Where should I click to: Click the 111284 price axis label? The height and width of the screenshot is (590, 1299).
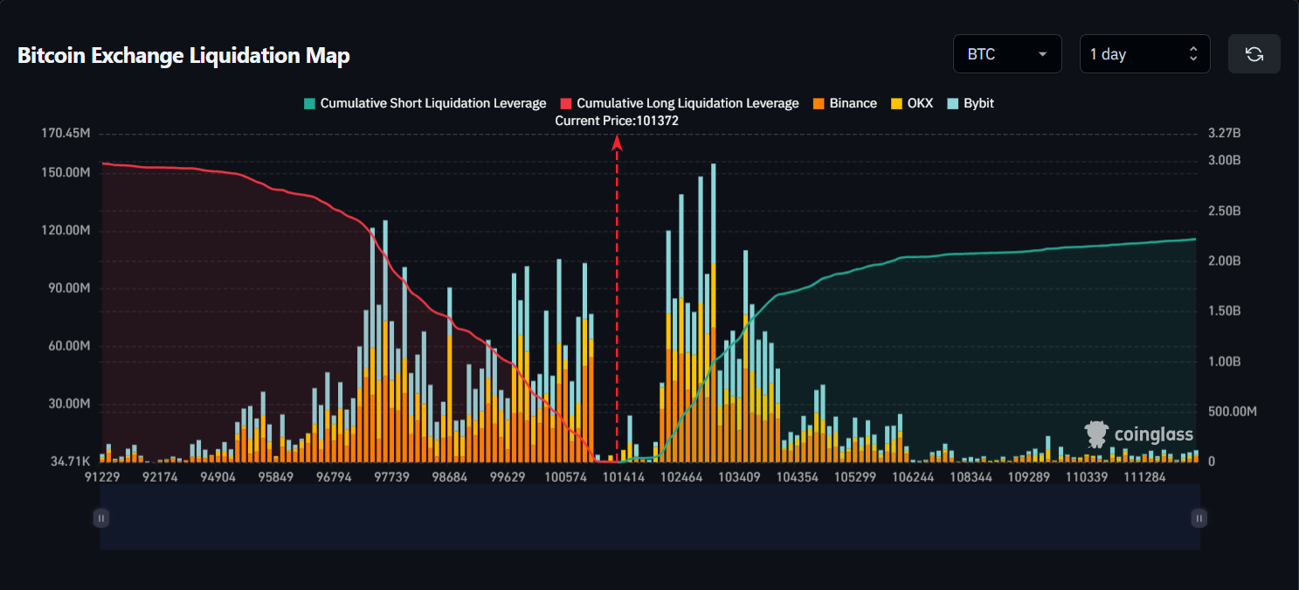click(x=1144, y=477)
